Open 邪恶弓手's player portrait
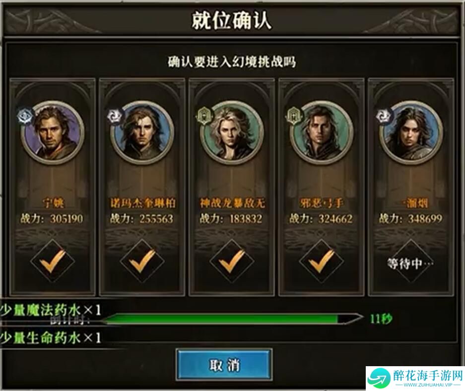465x391 pixels. pos(322,132)
